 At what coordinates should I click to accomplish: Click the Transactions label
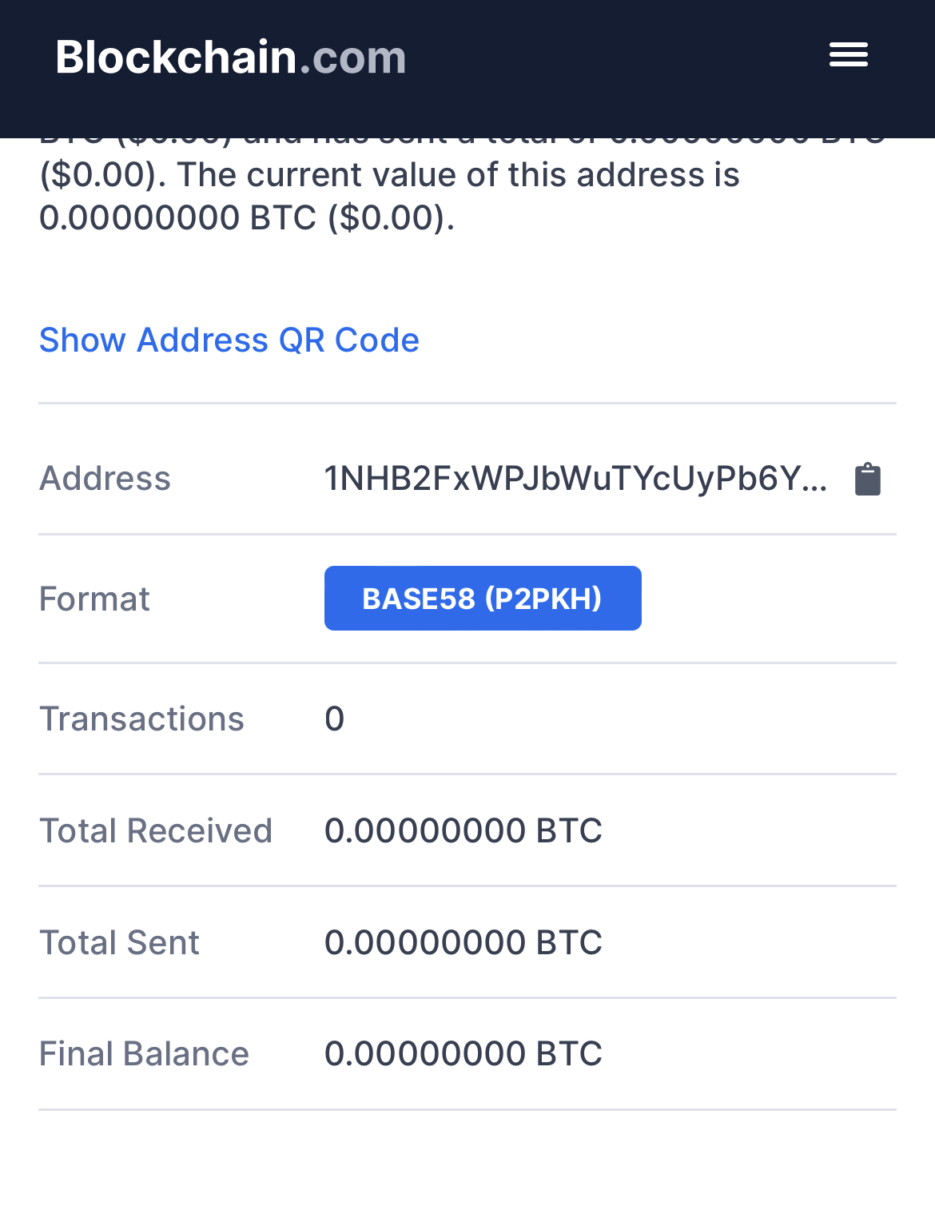click(141, 718)
